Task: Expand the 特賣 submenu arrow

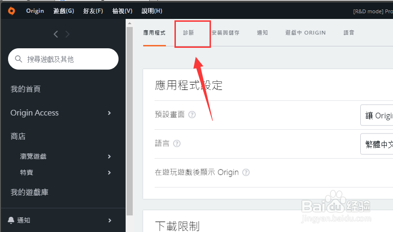Action: tap(110, 172)
